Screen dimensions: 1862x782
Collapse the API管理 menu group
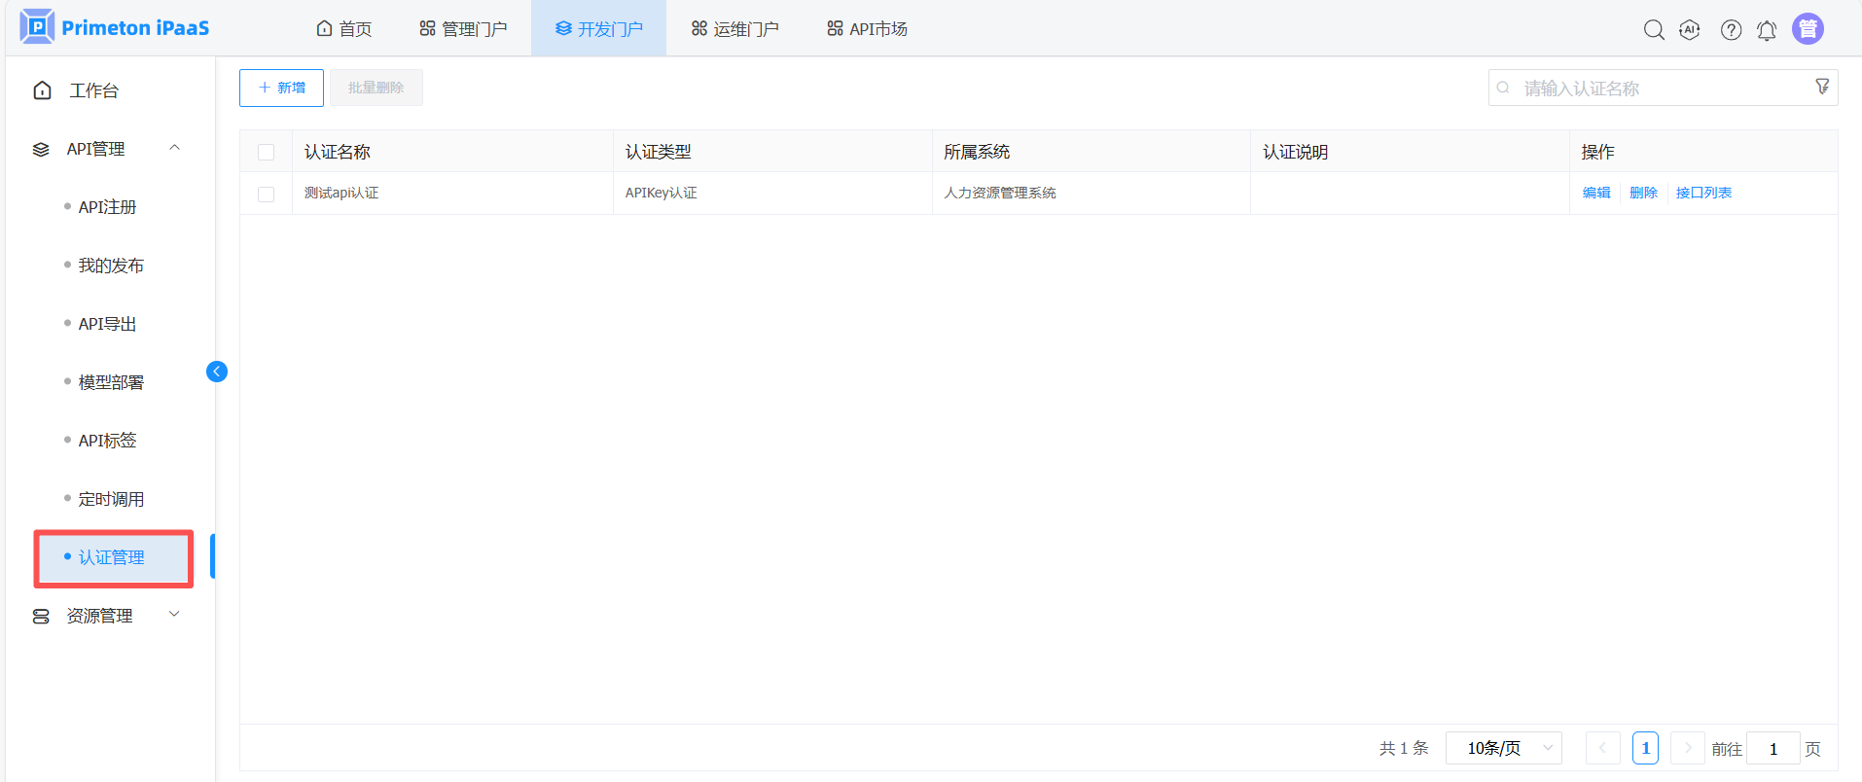pos(175,148)
